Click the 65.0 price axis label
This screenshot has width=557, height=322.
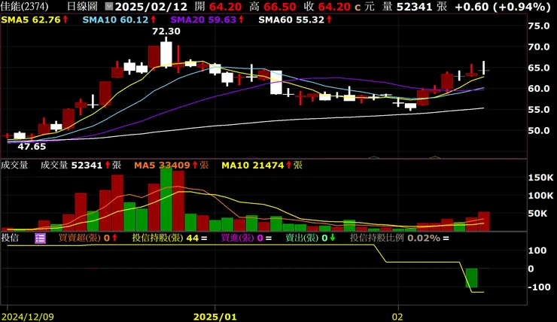point(539,68)
